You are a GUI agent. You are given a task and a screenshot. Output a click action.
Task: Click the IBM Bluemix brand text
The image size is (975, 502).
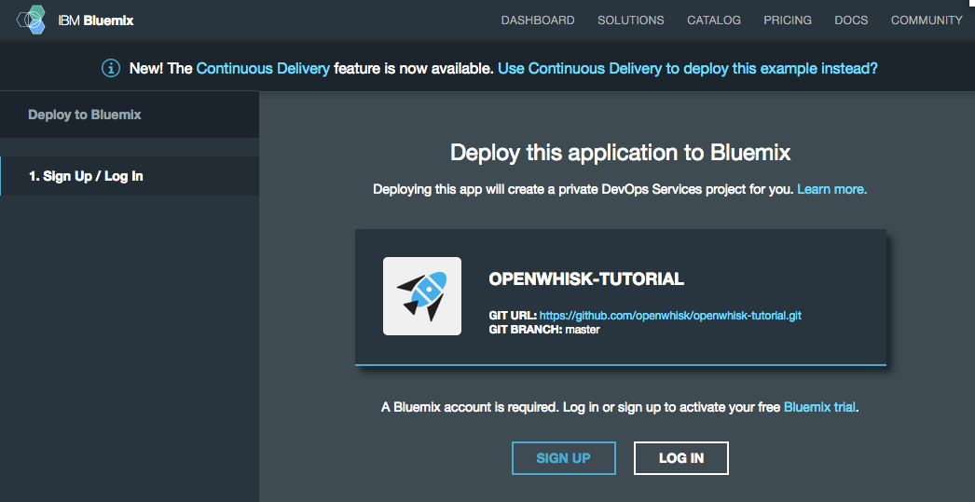(96, 20)
